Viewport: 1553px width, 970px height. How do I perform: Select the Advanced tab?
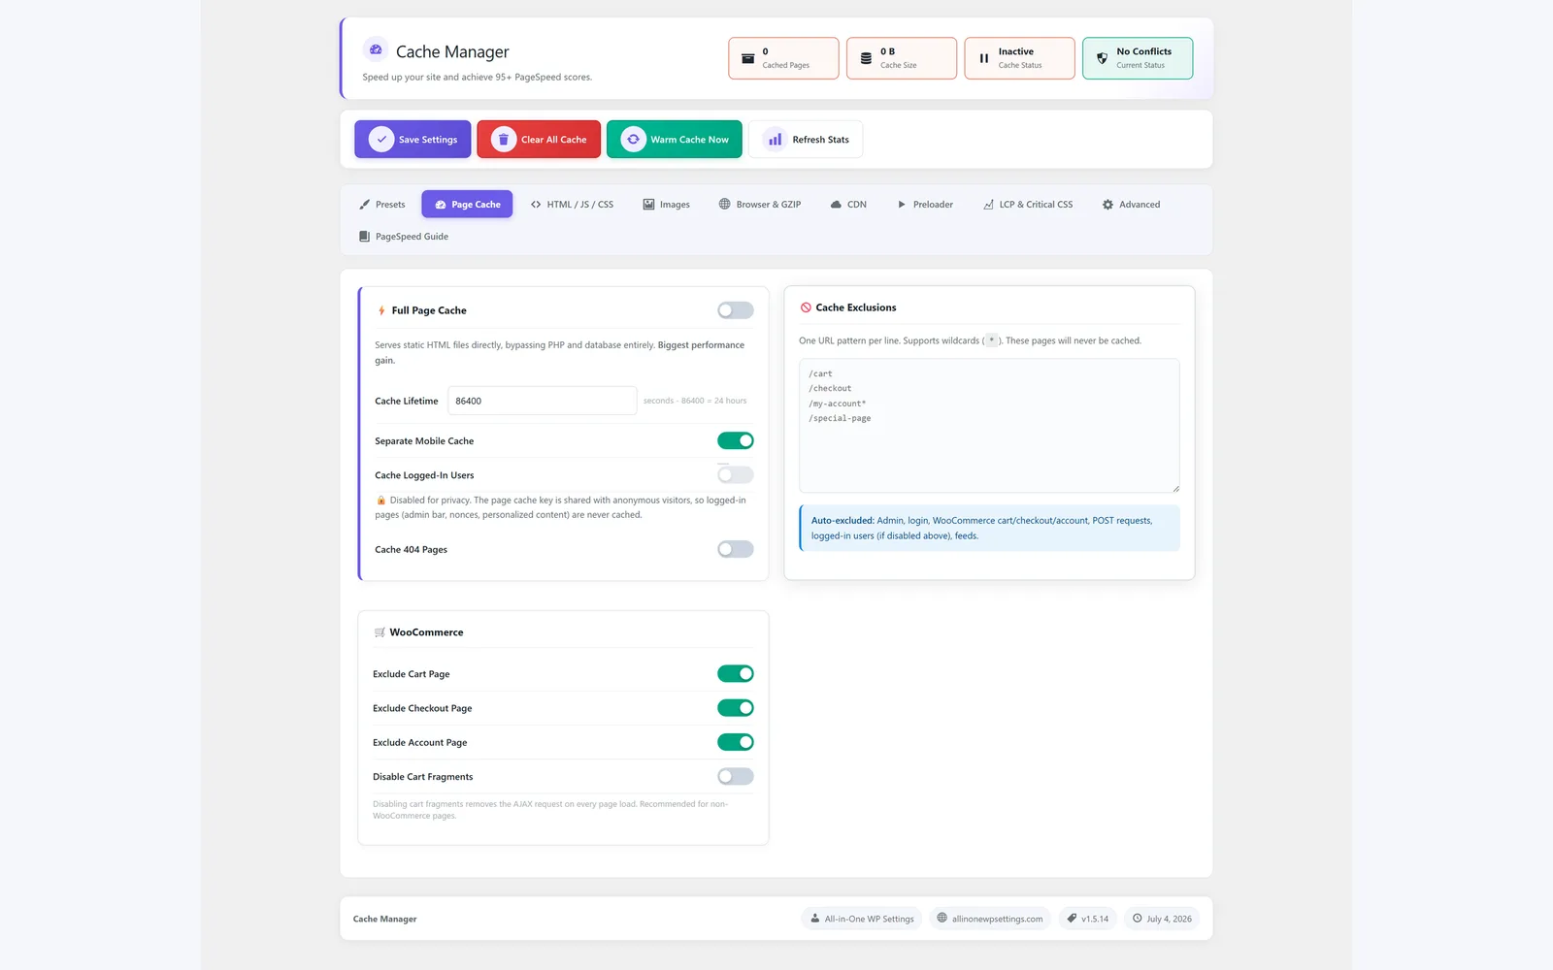coord(1131,205)
